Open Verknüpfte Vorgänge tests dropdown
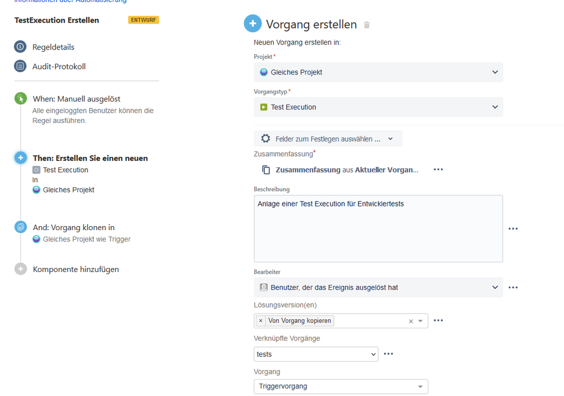The image size is (564, 396). (x=316, y=354)
